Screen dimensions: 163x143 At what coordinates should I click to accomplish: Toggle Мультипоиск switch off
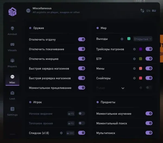coord(149,133)
